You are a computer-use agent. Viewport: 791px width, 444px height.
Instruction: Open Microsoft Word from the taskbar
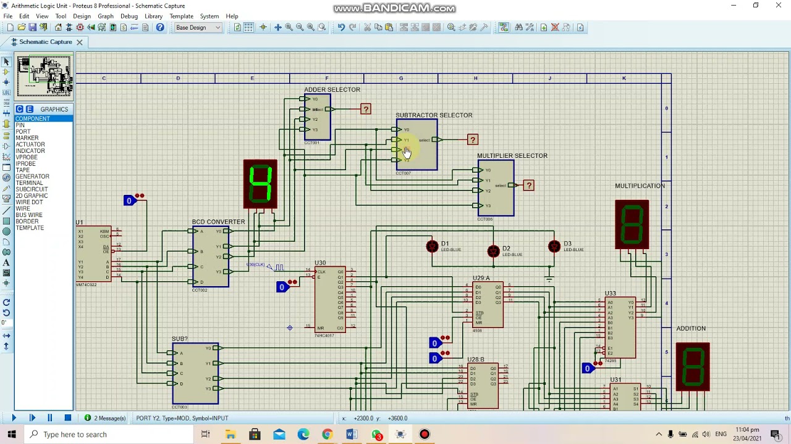click(352, 434)
